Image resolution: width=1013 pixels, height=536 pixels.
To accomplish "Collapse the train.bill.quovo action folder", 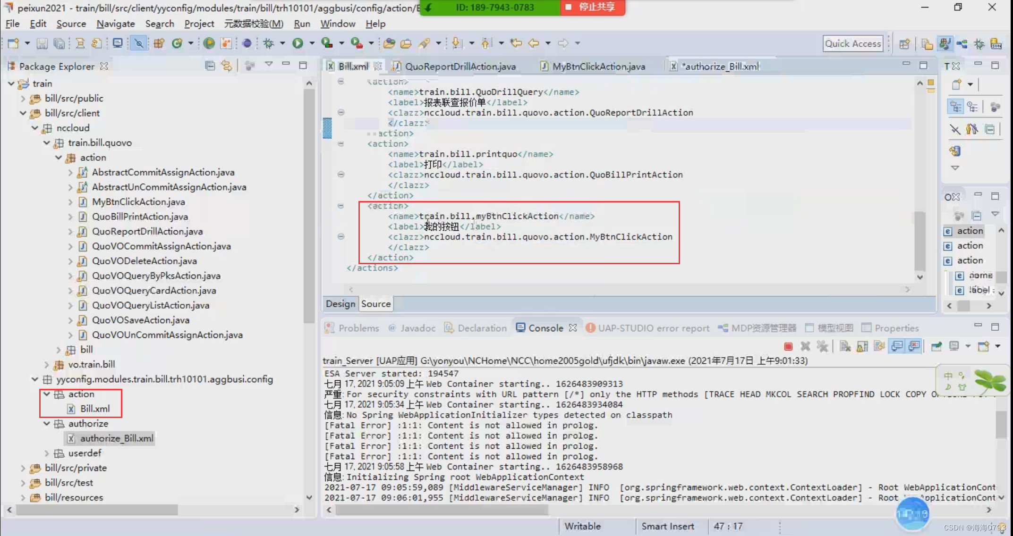I will coord(59,158).
